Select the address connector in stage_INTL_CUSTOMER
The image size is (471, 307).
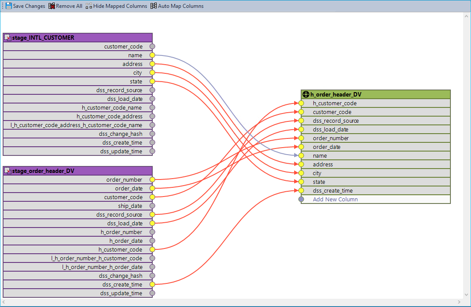click(x=152, y=64)
